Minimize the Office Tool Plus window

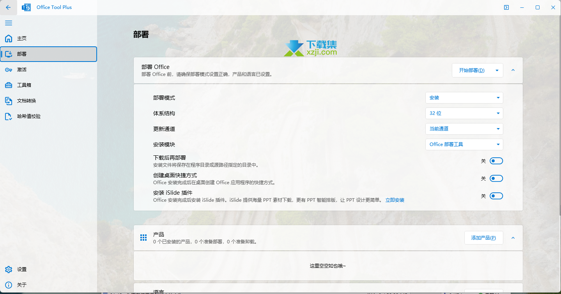click(522, 7)
